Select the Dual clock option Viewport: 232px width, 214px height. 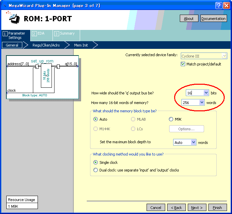click(95, 170)
